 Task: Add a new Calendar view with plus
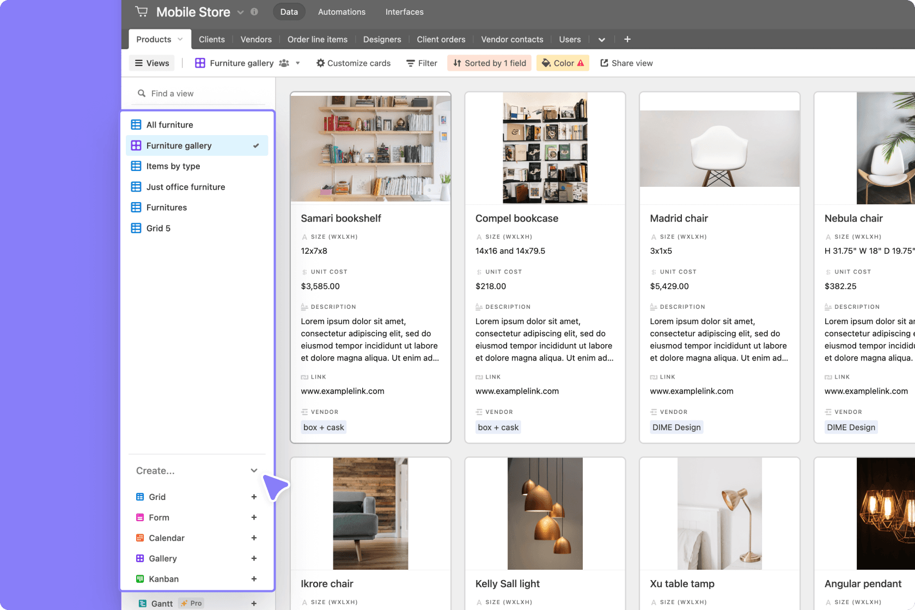[x=254, y=538]
